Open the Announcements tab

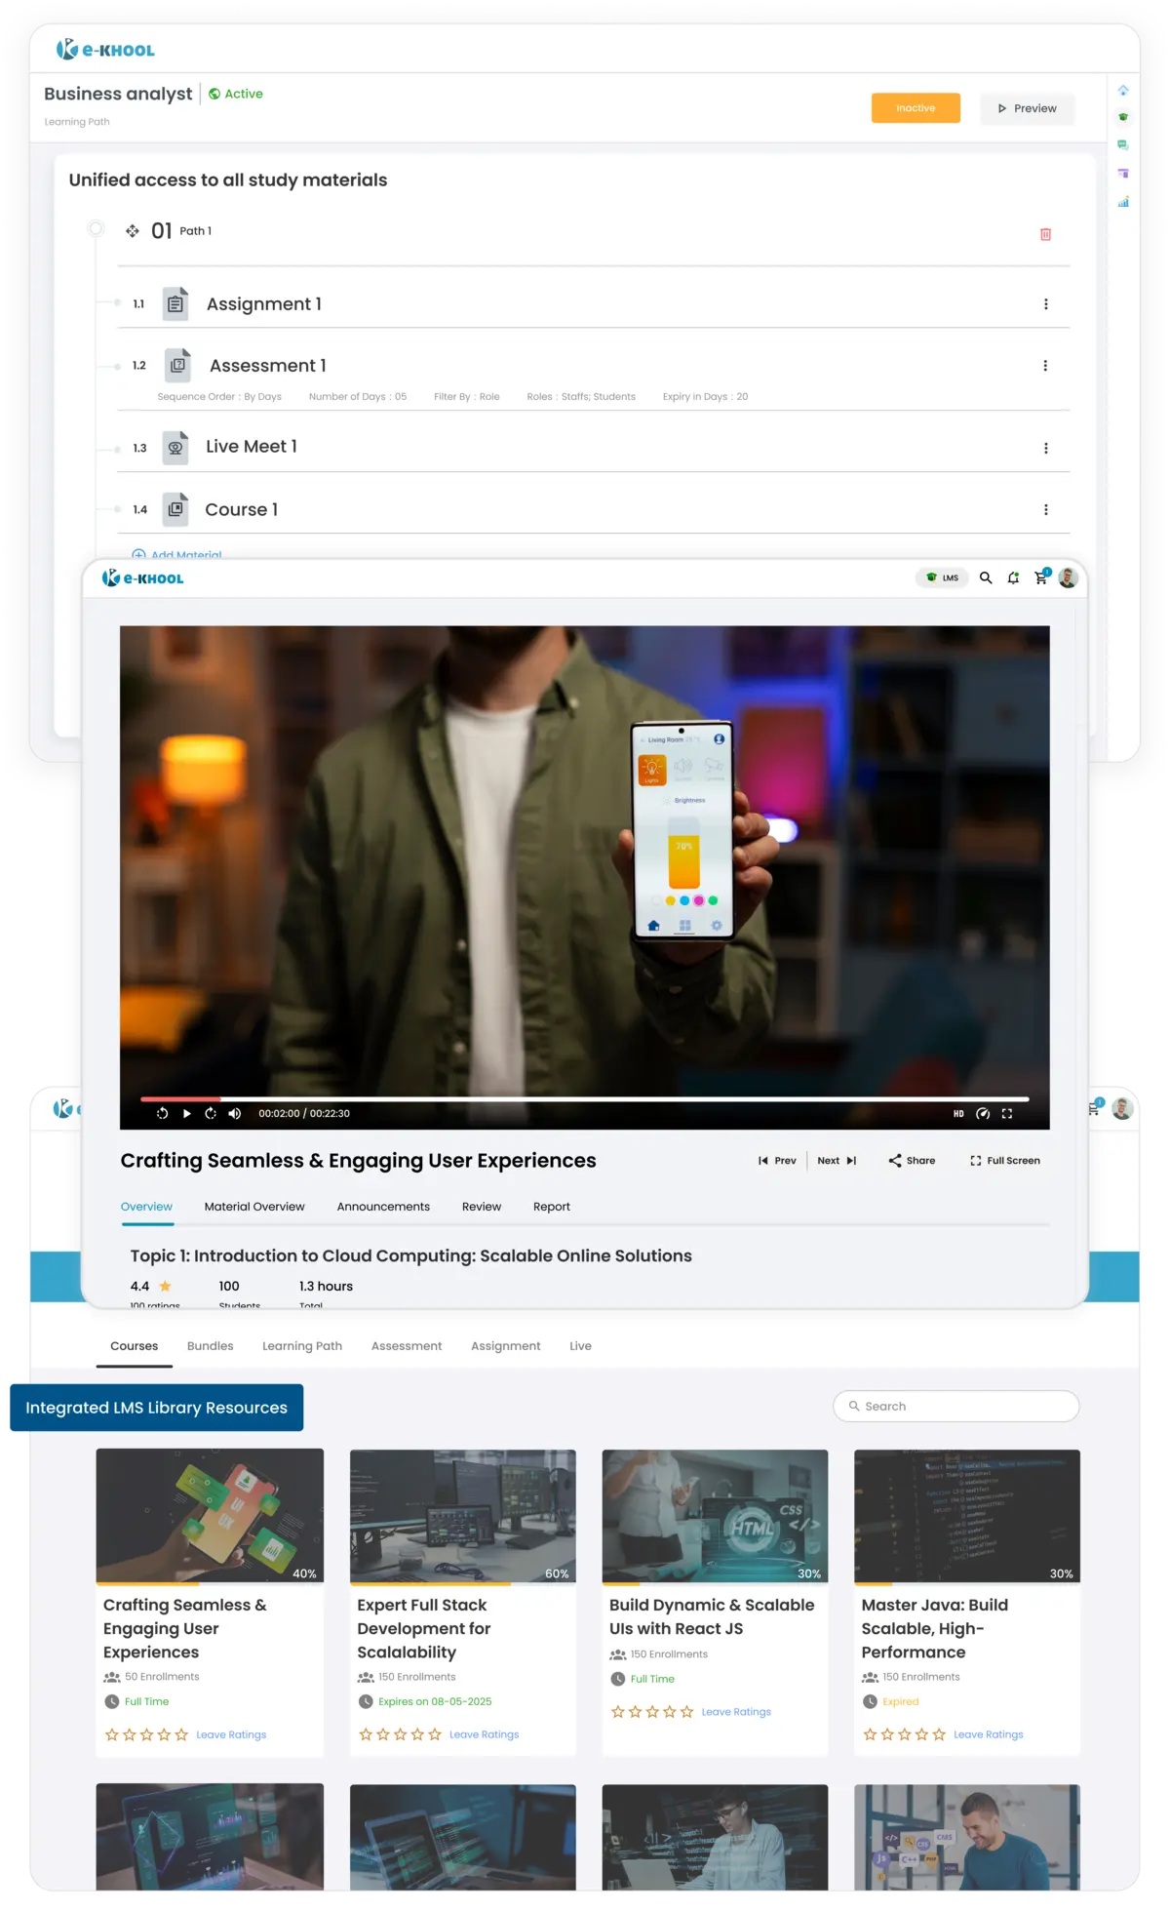[x=383, y=1207]
